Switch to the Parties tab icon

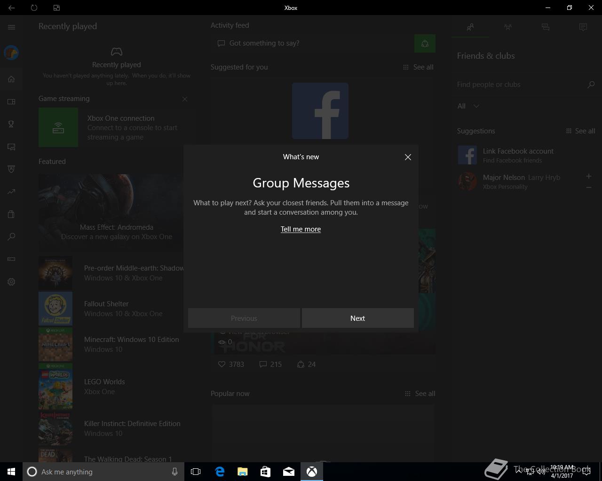(508, 27)
